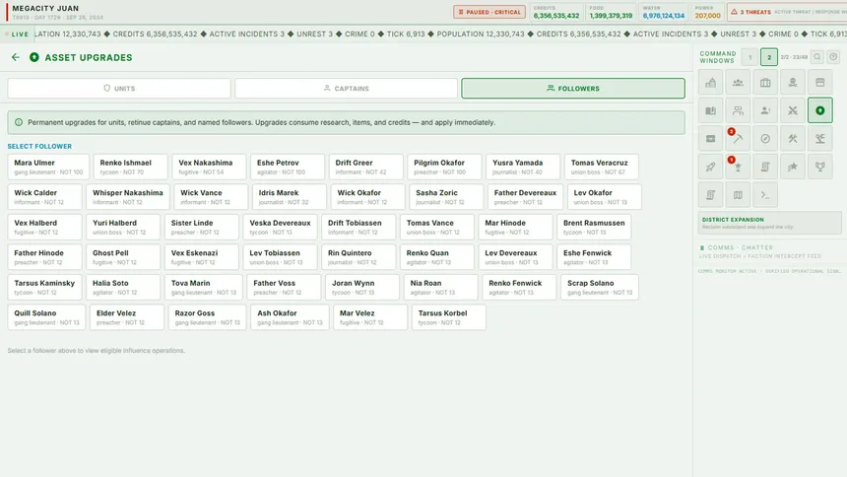Open the crossed swords command window icon

point(793,110)
